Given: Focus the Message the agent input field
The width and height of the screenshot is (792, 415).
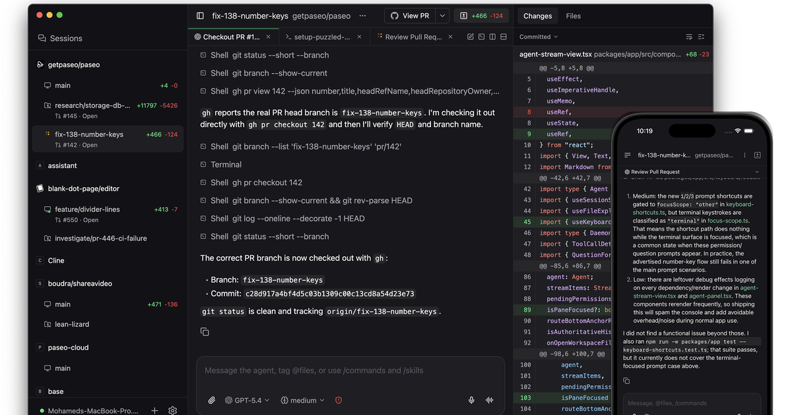Looking at the screenshot, I should click(350, 370).
